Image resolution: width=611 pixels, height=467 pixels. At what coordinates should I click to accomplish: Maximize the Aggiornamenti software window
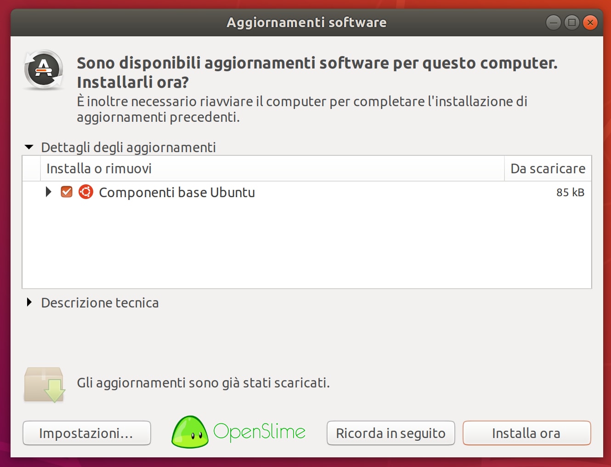571,22
